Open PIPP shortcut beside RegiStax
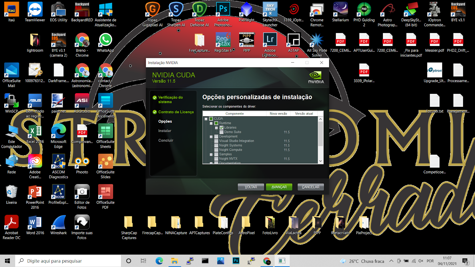475x267 pixels. (x=246, y=42)
